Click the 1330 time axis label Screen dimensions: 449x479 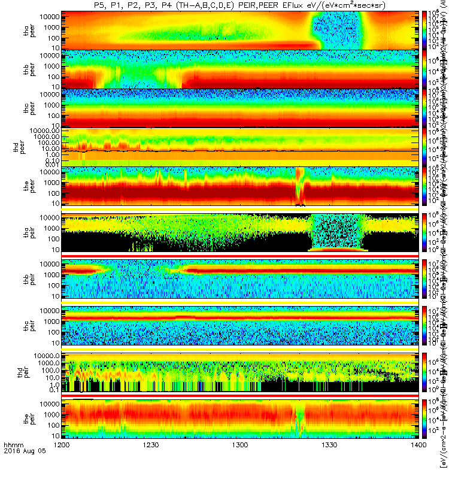[329, 445]
